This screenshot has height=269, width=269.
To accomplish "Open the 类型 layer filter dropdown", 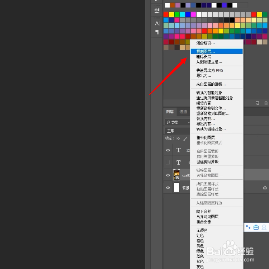I will pyautogui.click(x=178, y=122).
